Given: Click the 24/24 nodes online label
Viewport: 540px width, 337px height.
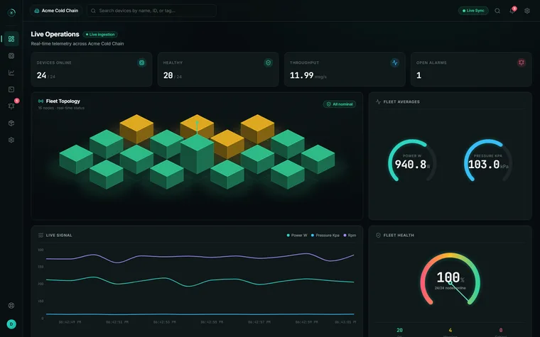Looking at the screenshot, I should click(x=450, y=288).
